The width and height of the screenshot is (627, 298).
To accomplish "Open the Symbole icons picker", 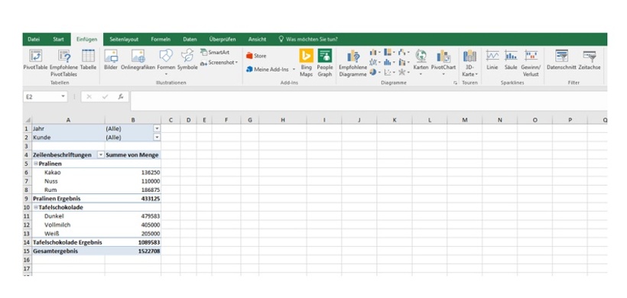I will point(187,60).
